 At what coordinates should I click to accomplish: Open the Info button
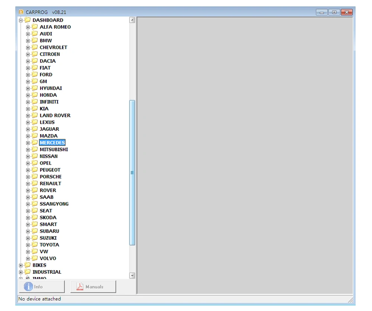[x=42, y=287]
